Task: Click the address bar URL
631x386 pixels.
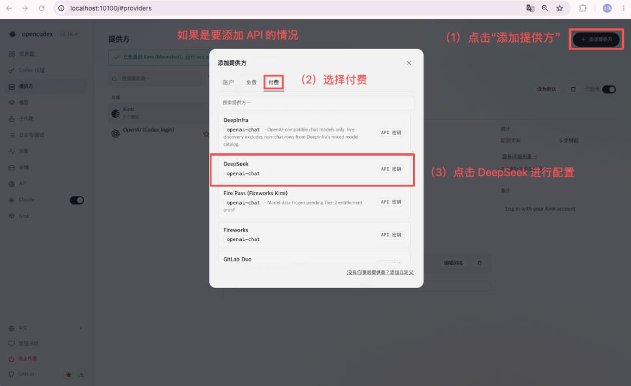Action: click(110, 8)
